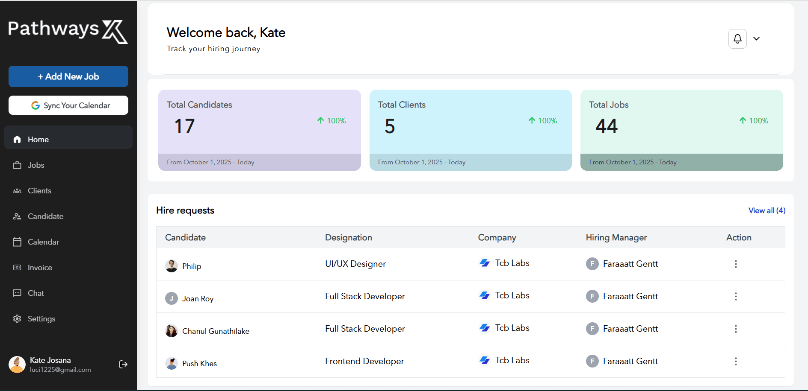Select the Candidate icon in the sidebar

[x=17, y=216]
